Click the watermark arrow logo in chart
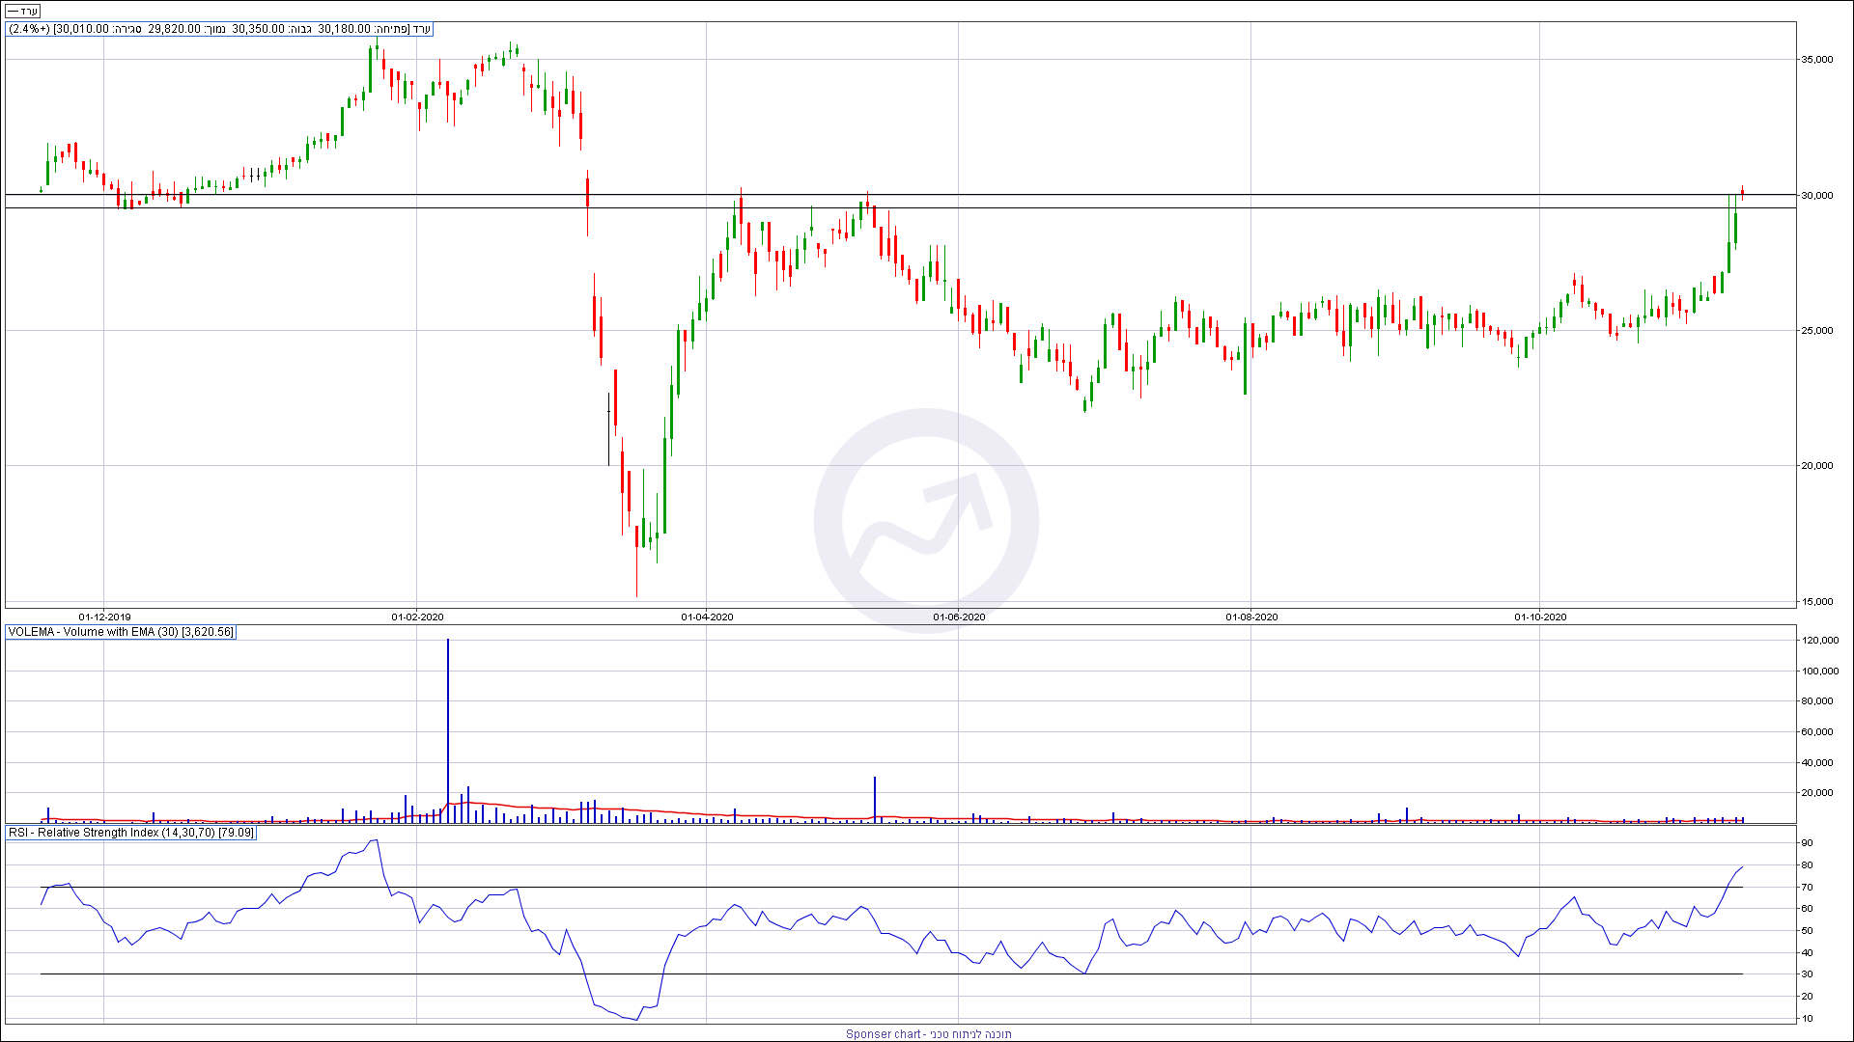The height and width of the screenshot is (1042, 1854). pos(926,519)
